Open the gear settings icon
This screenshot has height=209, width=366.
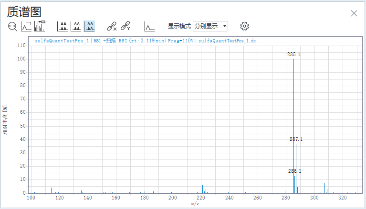pos(244,26)
